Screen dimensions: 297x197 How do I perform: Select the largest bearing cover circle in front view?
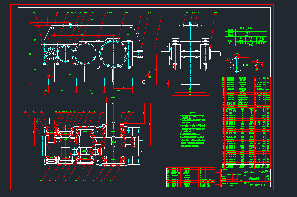point(113,53)
